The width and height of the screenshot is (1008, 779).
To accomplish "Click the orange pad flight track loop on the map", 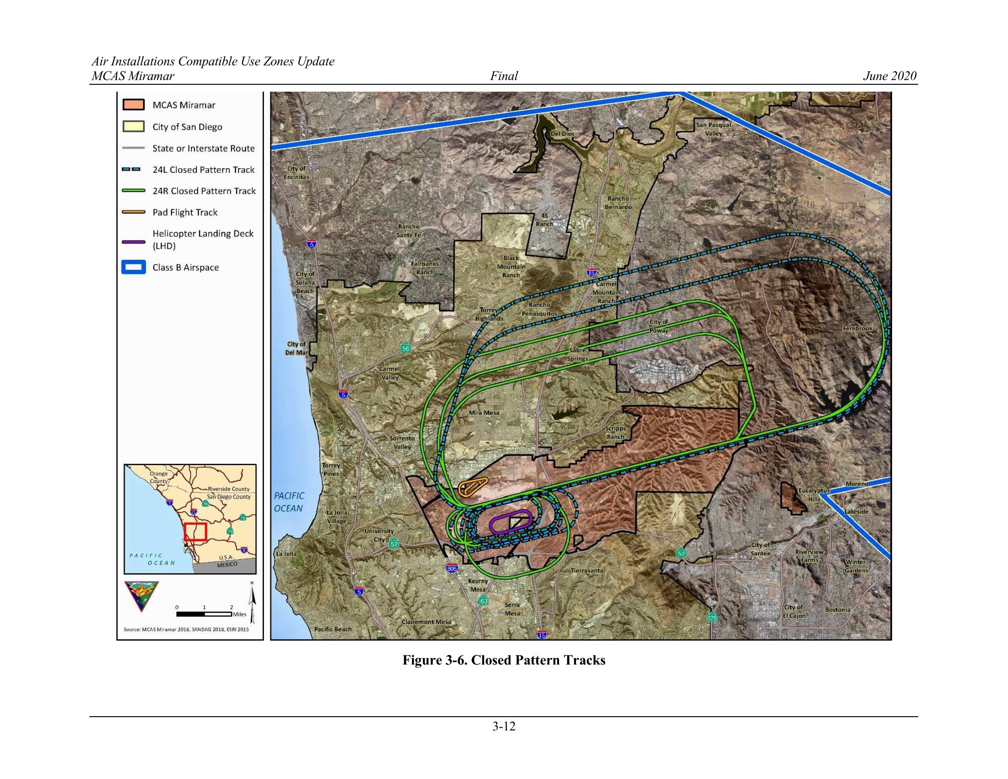I will 473,487.
